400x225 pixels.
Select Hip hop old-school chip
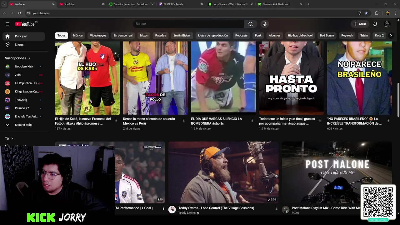tap(300, 35)
